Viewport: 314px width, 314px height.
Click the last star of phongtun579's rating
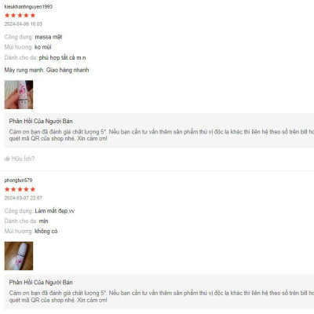point(33,189)
